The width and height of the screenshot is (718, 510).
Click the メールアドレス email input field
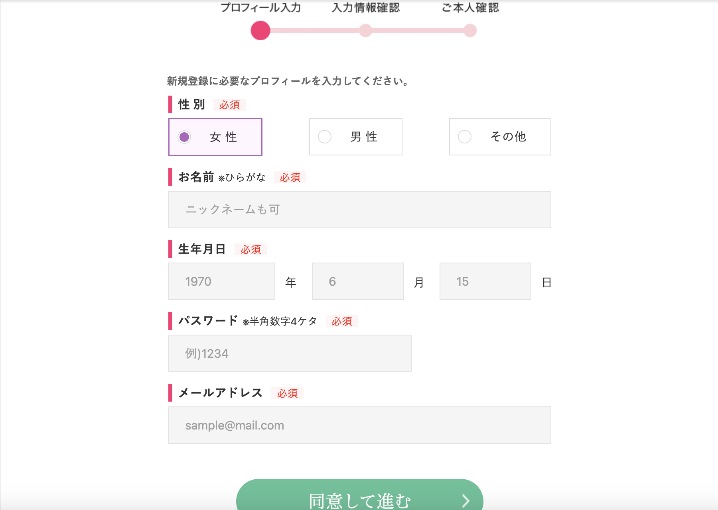click(x=359, y=425)
